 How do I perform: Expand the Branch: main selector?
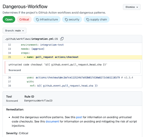coord(15,31)
